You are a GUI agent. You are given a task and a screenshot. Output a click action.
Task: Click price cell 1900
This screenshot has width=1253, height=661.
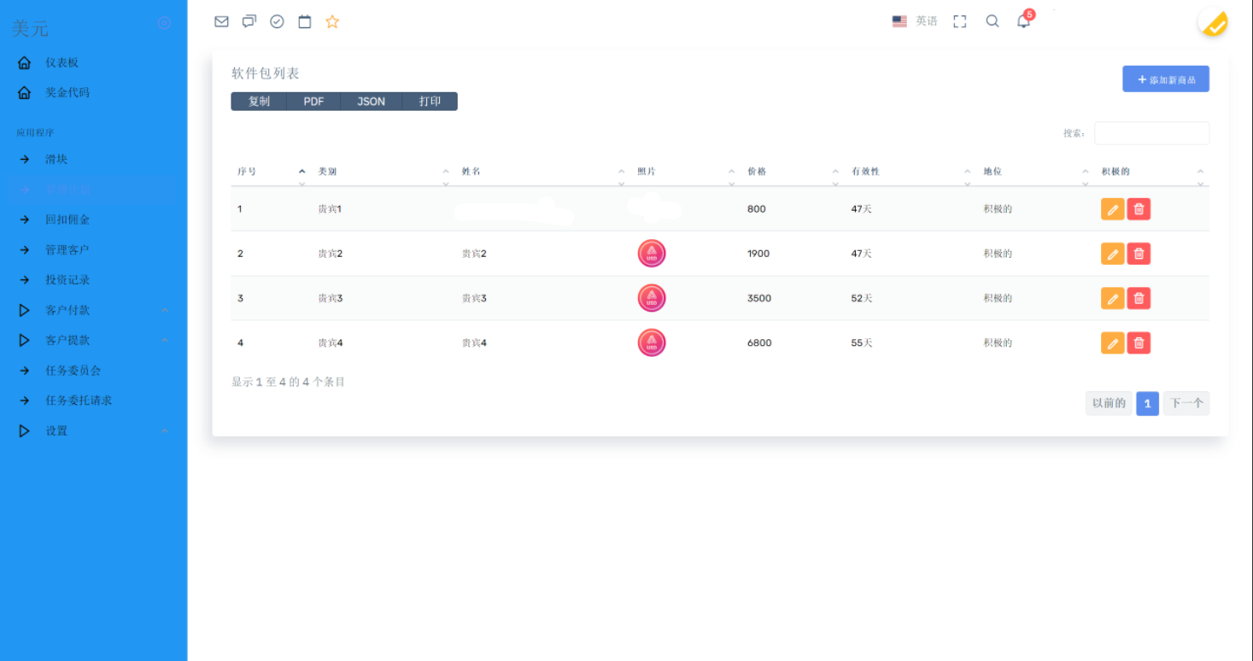pos(758,254)
